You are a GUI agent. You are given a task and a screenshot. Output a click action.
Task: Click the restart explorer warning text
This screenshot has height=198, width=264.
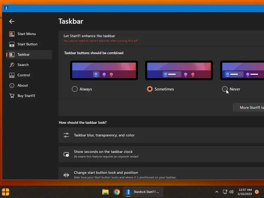pos(101,41)
